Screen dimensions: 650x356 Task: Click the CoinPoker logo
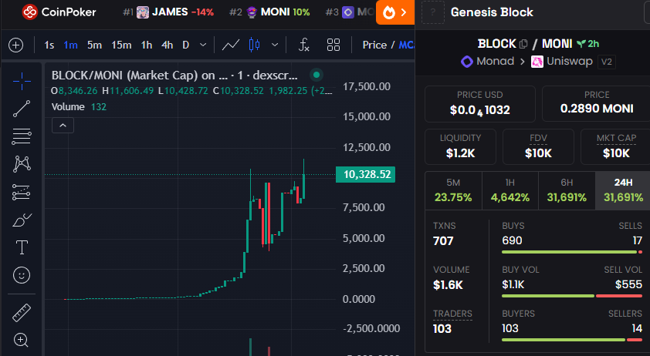(59, 12)
